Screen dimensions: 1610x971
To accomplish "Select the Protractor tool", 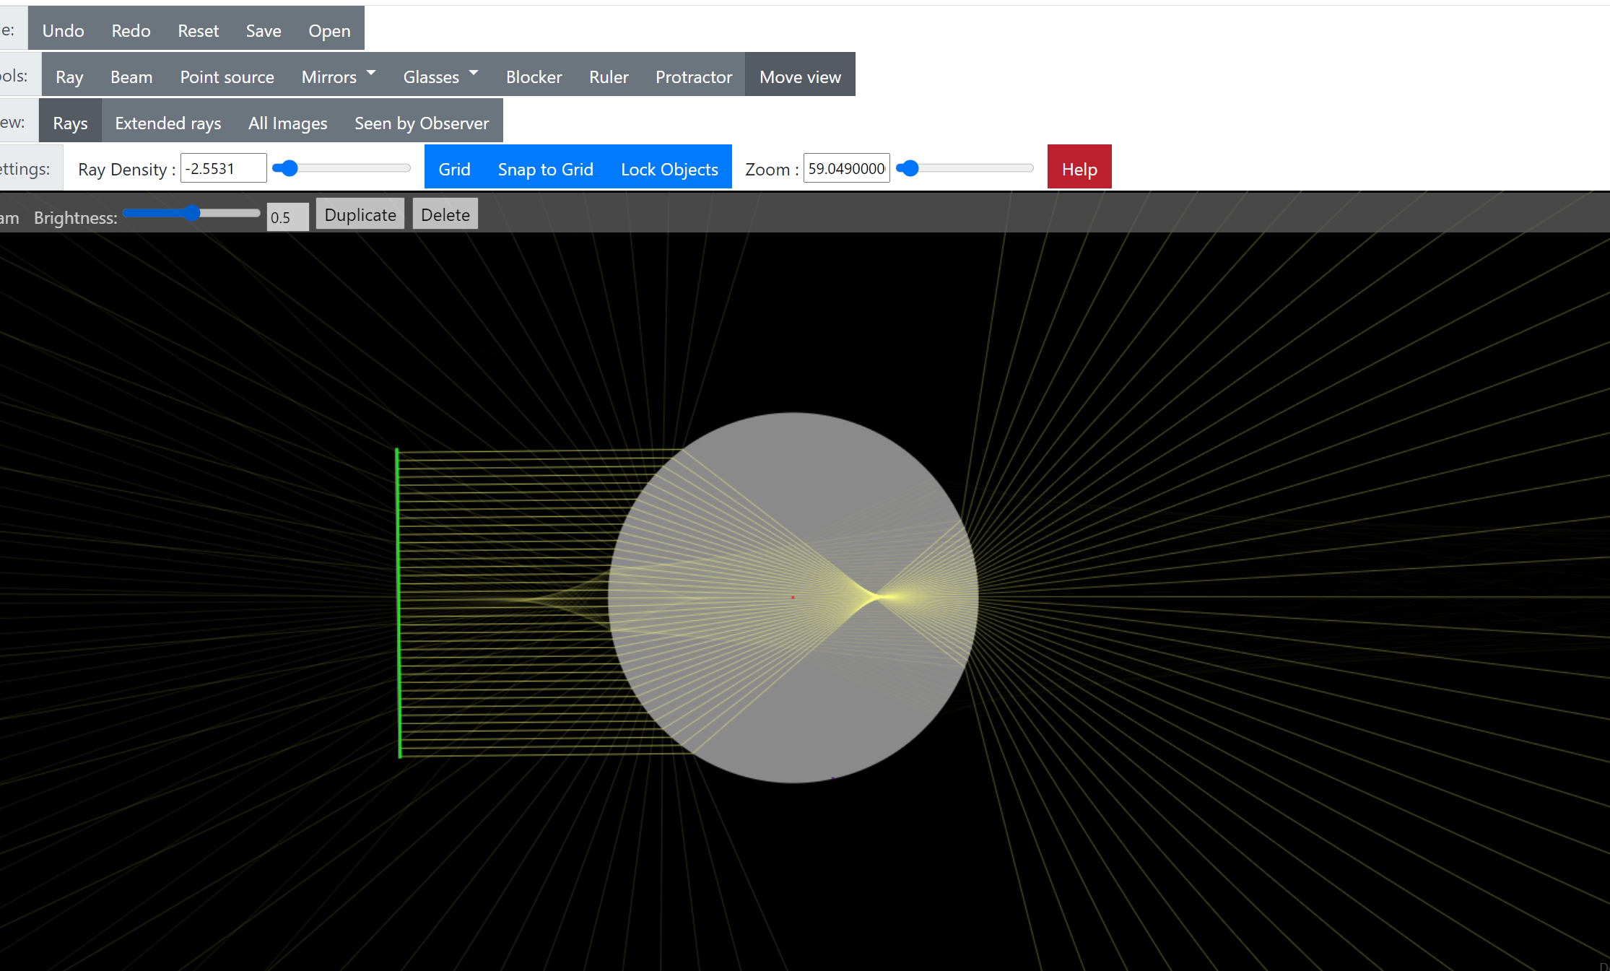I will coord(693,76).
